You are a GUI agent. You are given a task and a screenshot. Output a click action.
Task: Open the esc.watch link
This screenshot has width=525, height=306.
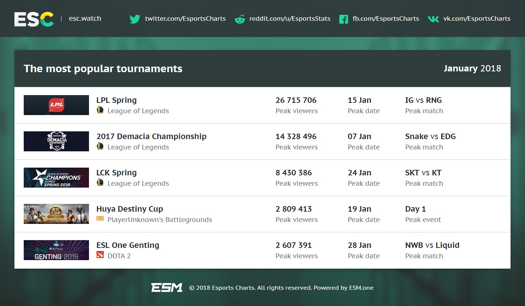coord(85,19)
